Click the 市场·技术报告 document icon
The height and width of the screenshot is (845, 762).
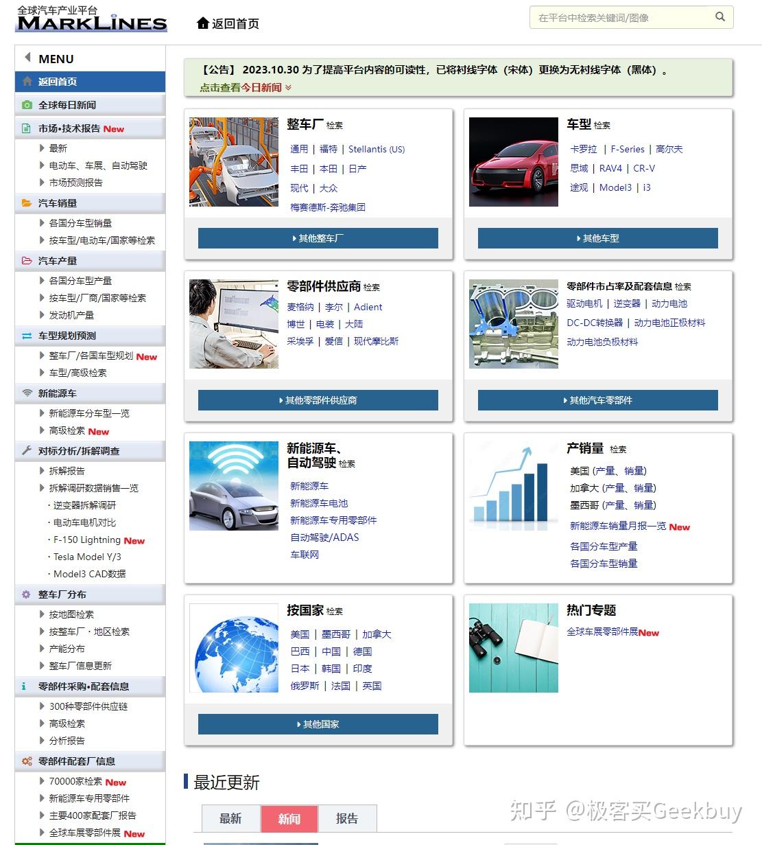tap(25, 128)
